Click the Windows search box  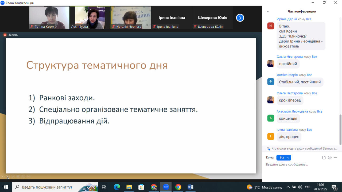[x=55, y=187]
